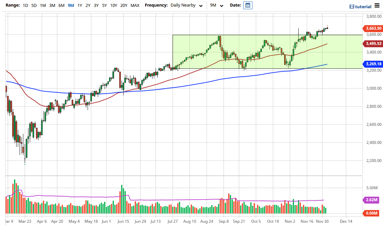Screen dimensions: 383x227
Task: Open the Frequency dropdown showing Daily Nearby
Action: click(184, 5)
